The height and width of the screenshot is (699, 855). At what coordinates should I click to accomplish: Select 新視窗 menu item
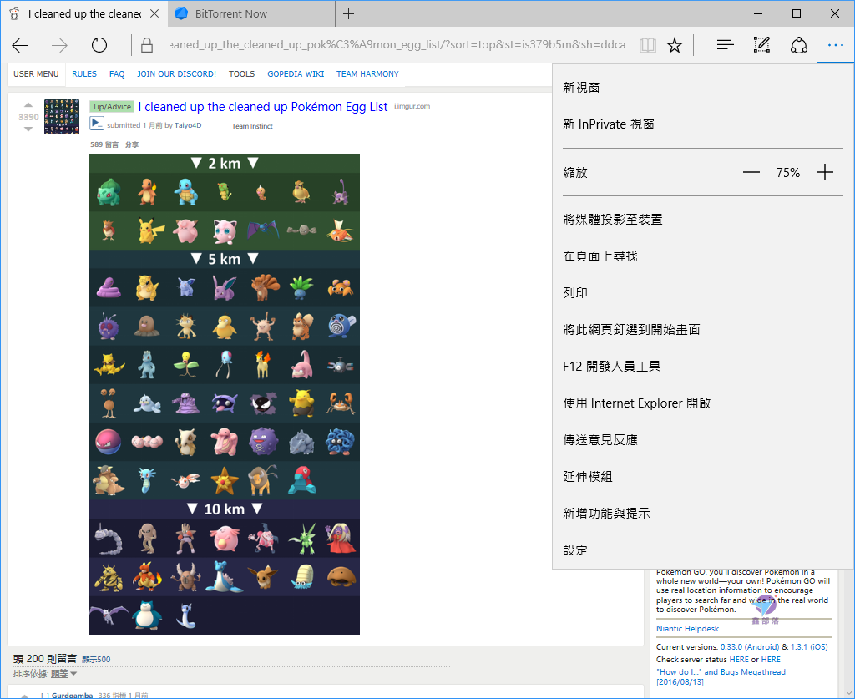703,87
